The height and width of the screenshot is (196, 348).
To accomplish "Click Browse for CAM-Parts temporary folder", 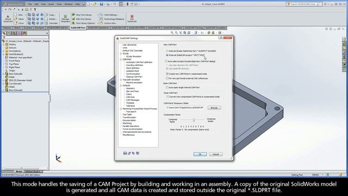I will click(x=214, y=108).
